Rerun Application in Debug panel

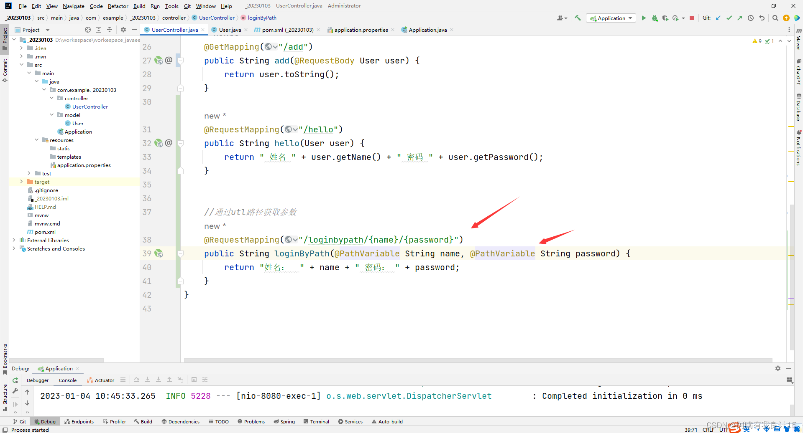pos(15,380)
